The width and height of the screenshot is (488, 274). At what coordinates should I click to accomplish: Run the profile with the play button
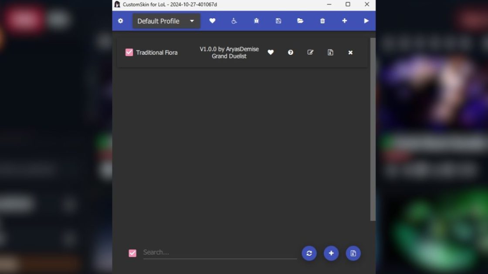[x=366, y=21]
